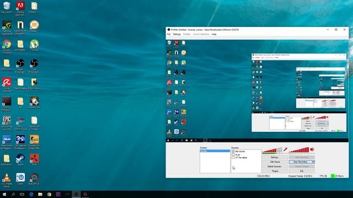Open Adobe Premiere Pro from the taskbar

[58, 194]
